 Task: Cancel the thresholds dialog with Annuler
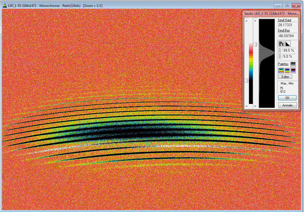click(x=288, y=105)
